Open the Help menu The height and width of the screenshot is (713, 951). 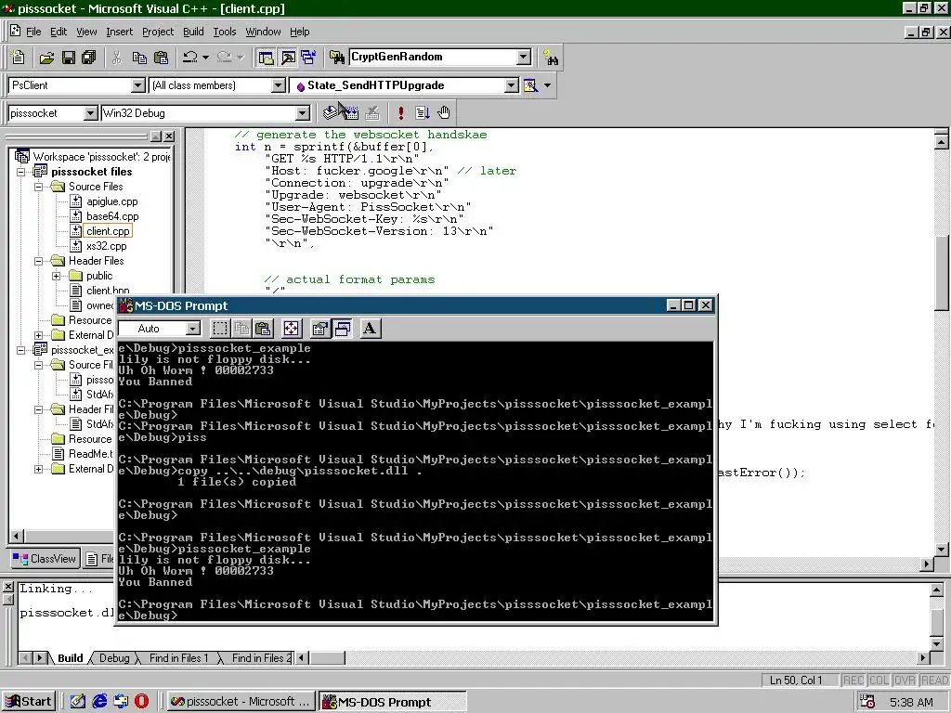tap(300, 32)
